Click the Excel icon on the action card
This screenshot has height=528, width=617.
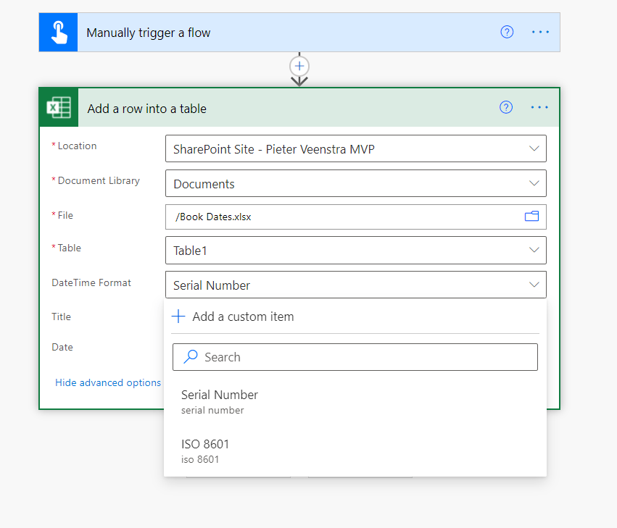click(59, 107)
